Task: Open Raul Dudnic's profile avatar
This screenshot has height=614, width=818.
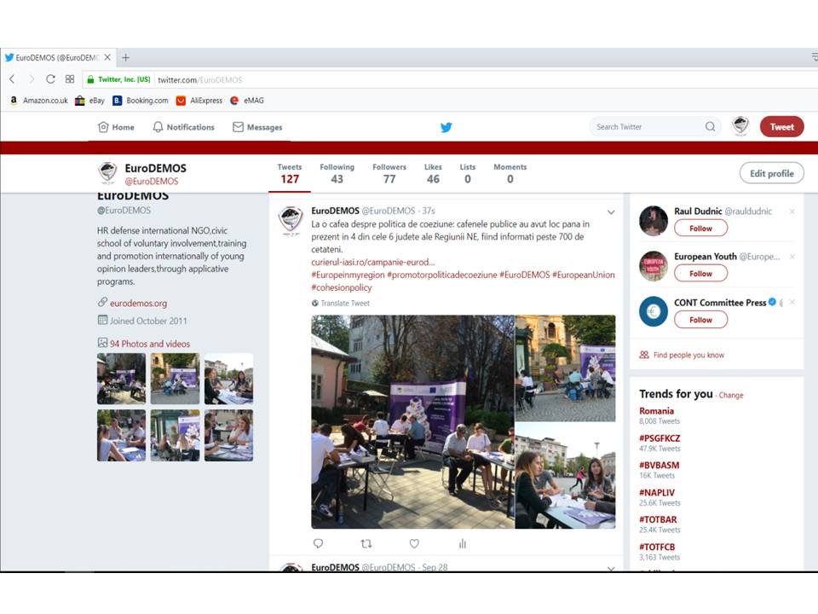Action: [654, 220]
